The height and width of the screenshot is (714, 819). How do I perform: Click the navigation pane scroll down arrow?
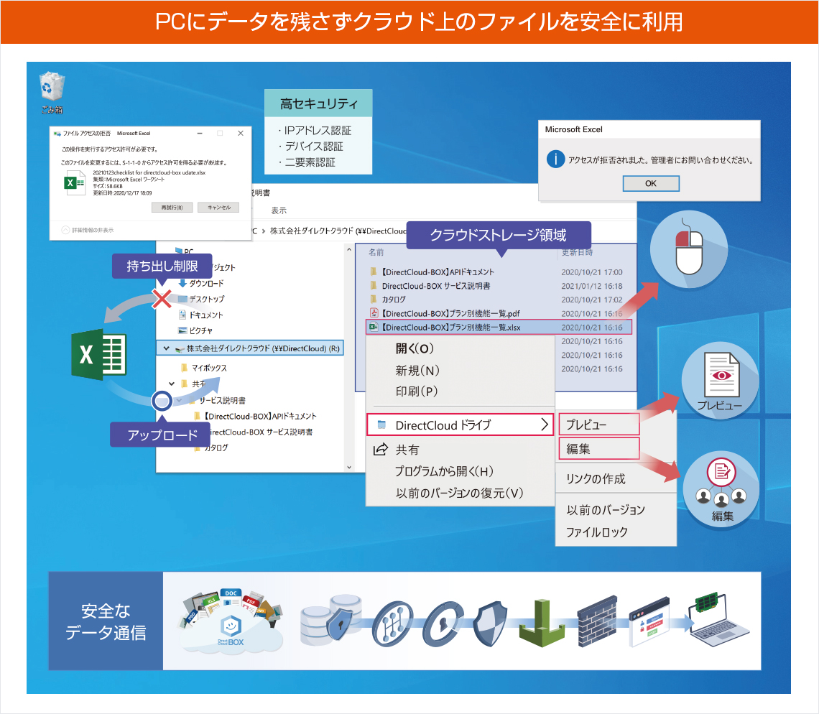(349, 467)
